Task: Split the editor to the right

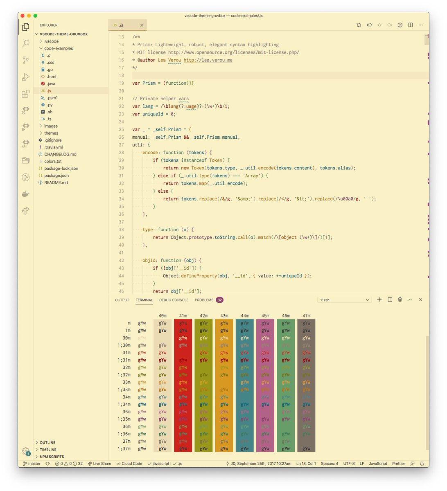Action: [411, 25]
